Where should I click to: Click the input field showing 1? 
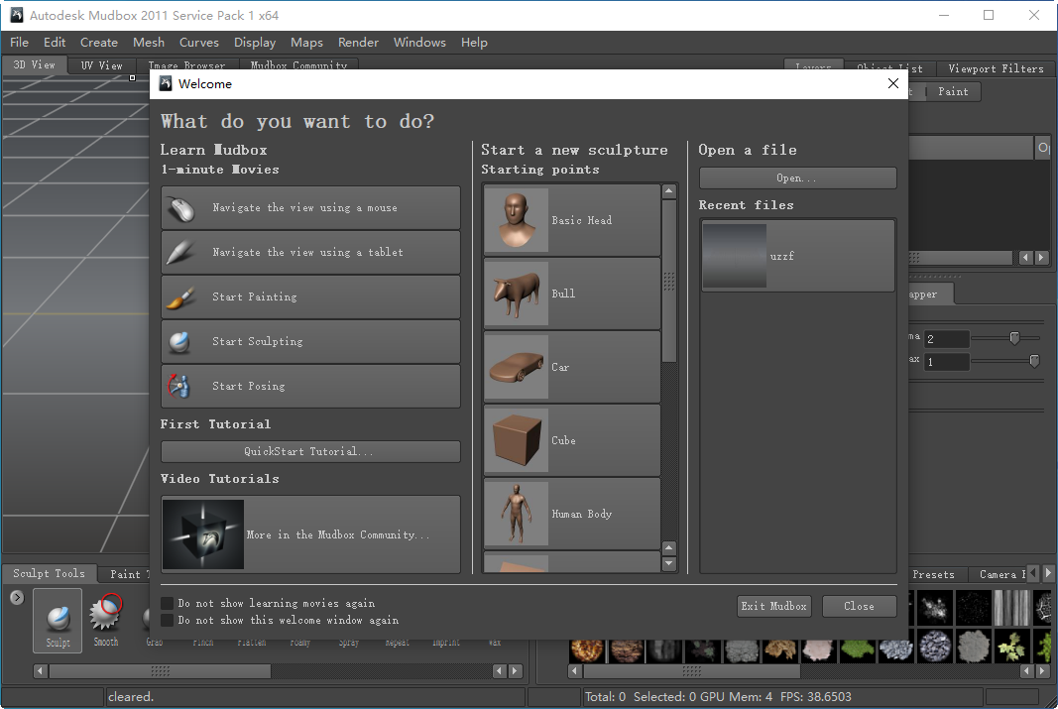947,362
